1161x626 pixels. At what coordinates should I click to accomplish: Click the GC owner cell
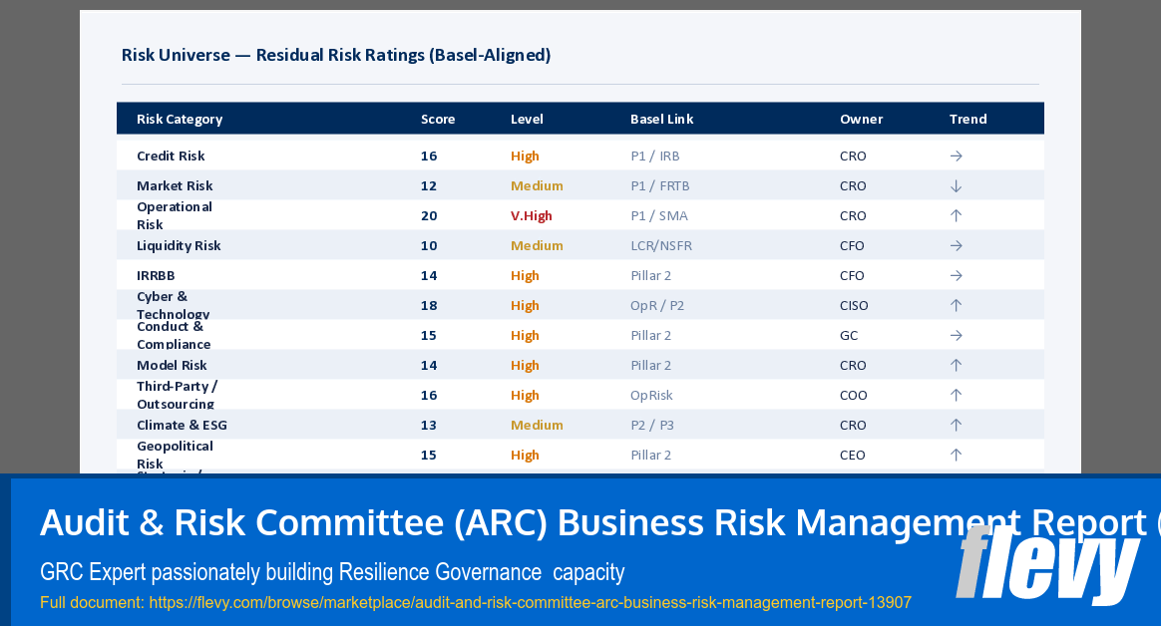[849, 335]
